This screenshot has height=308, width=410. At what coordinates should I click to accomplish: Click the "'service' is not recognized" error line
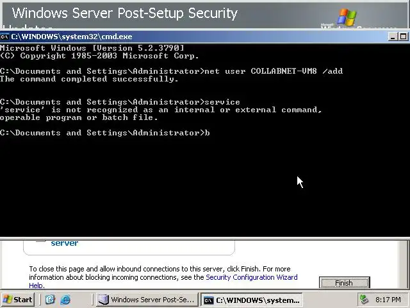161,110
